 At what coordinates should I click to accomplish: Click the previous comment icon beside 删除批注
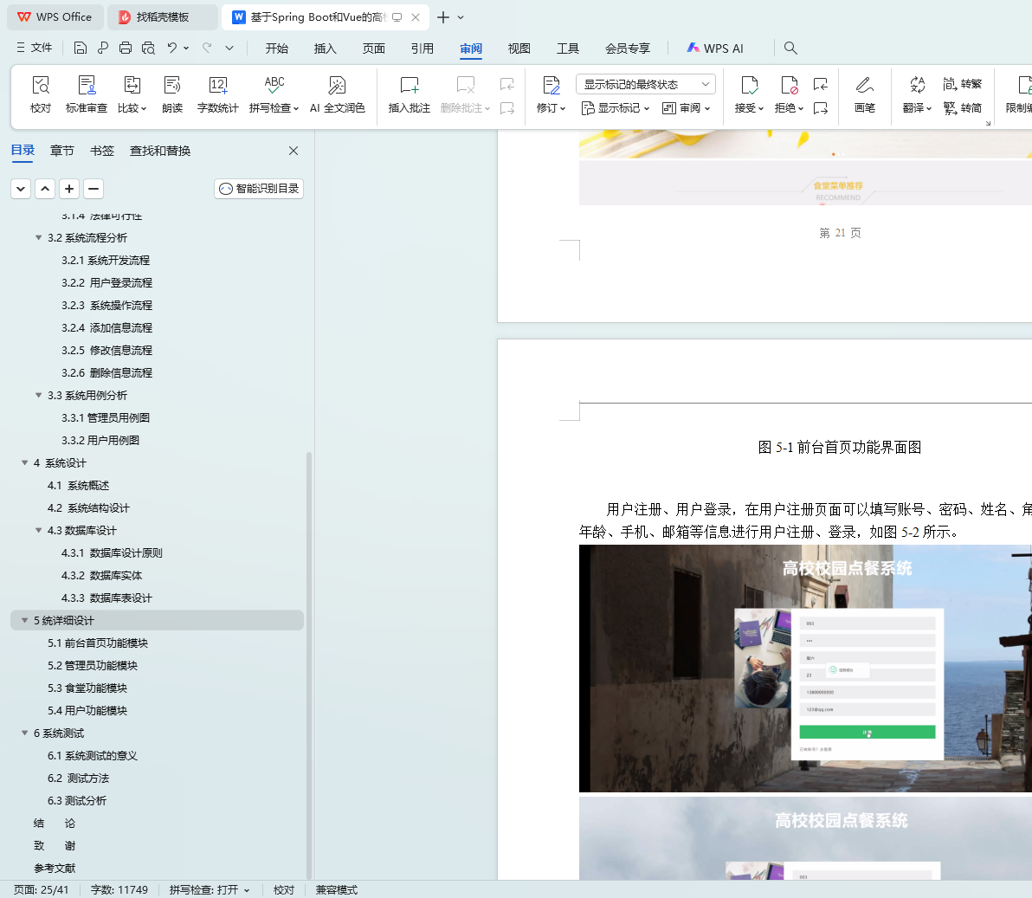pyautogui.click(x=506, y=84)
